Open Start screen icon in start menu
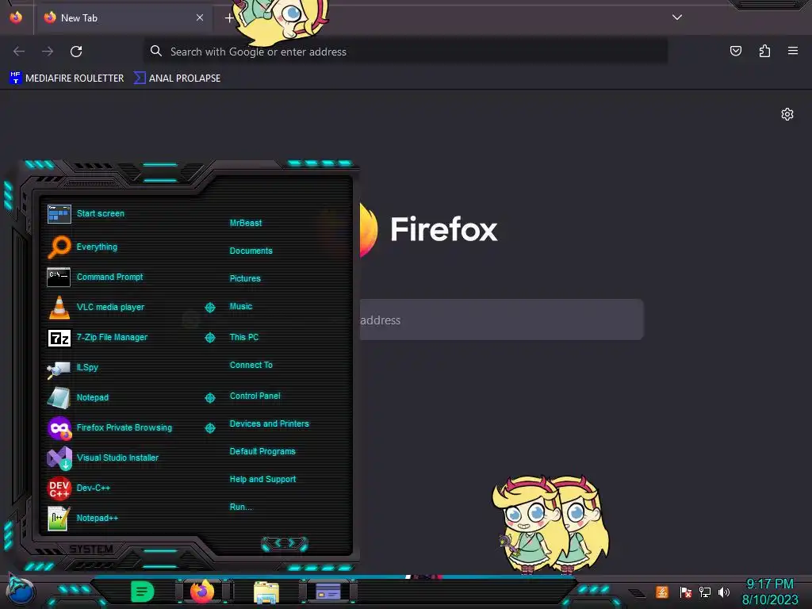The image size is (812, 609). click(59, 213)
